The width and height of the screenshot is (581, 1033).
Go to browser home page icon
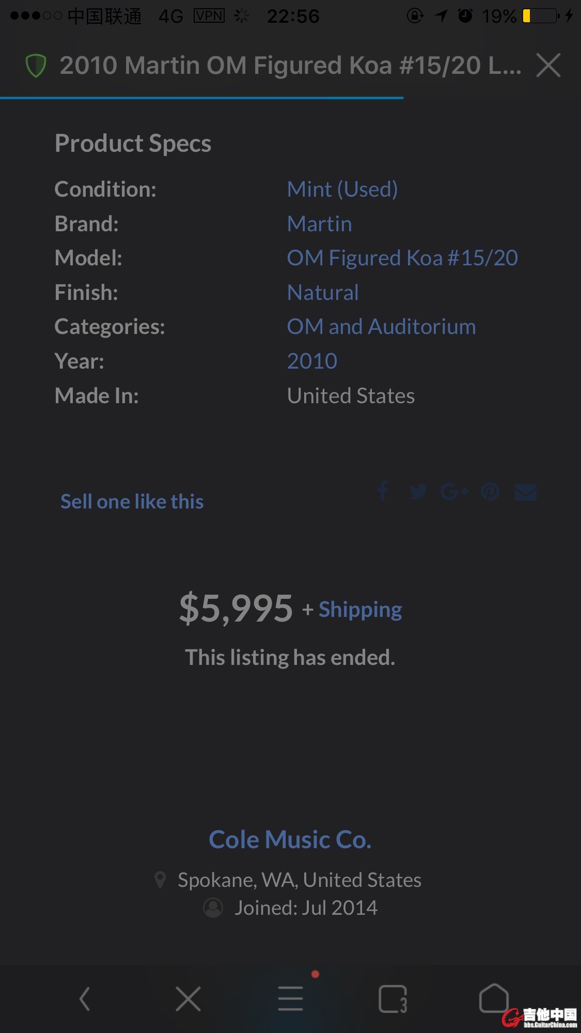pos(494,997)
